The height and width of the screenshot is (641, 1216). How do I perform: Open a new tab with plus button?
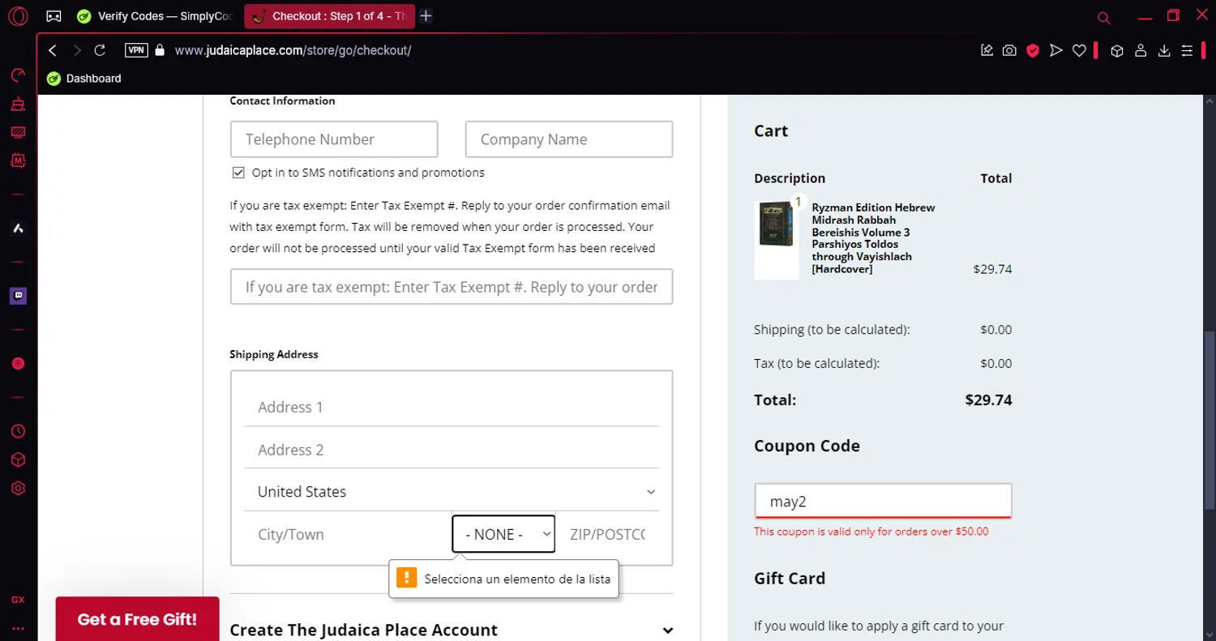(x=426, y=16)
